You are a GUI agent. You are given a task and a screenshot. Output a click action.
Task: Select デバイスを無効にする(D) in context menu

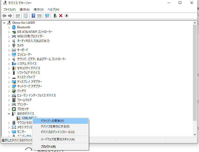55,126
